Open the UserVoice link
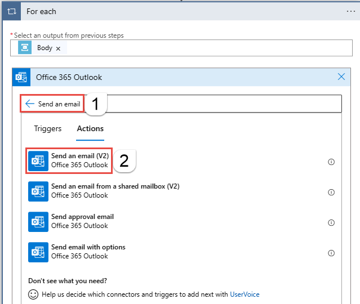The height and width of the screenshot is (304, 360). point(245,294)
